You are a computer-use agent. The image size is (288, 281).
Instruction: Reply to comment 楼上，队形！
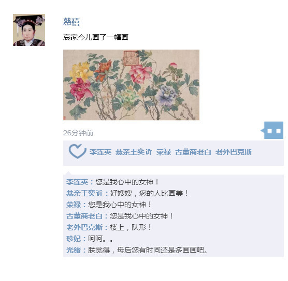[131, 227]
